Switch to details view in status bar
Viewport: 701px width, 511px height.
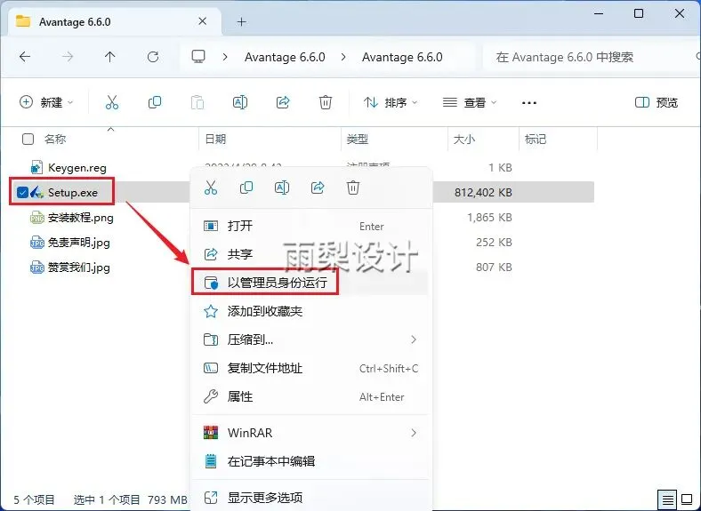(667, 499)
